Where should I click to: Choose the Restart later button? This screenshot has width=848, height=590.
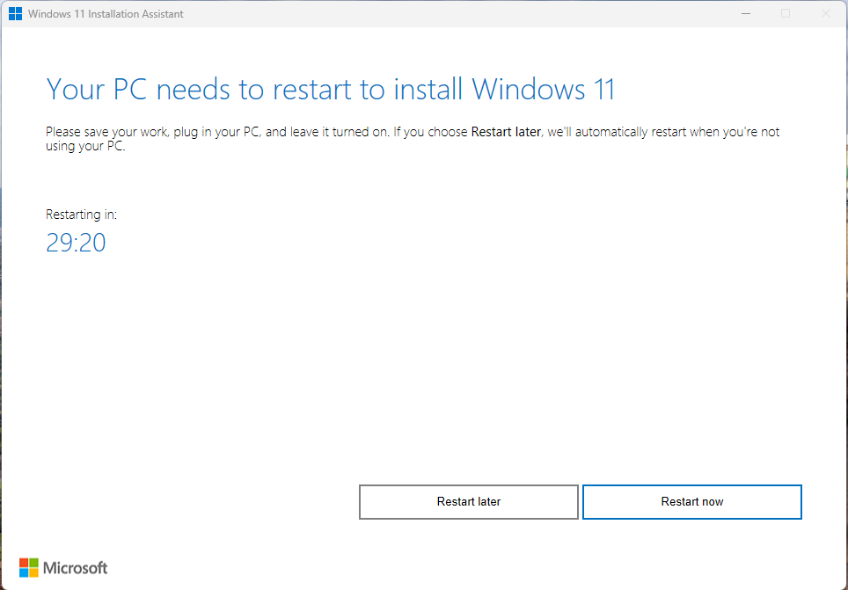(468, 502)
